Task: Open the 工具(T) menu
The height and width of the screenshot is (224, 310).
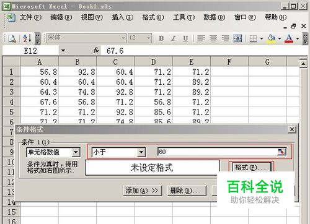Action: 184,17
